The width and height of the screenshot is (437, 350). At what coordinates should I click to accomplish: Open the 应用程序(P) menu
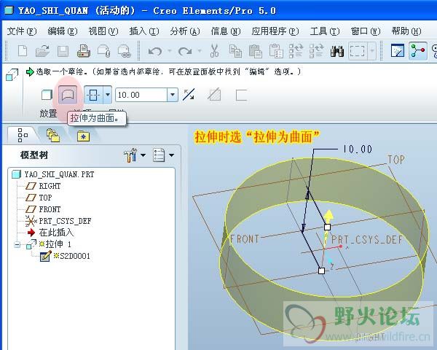(x=275, y=31)
